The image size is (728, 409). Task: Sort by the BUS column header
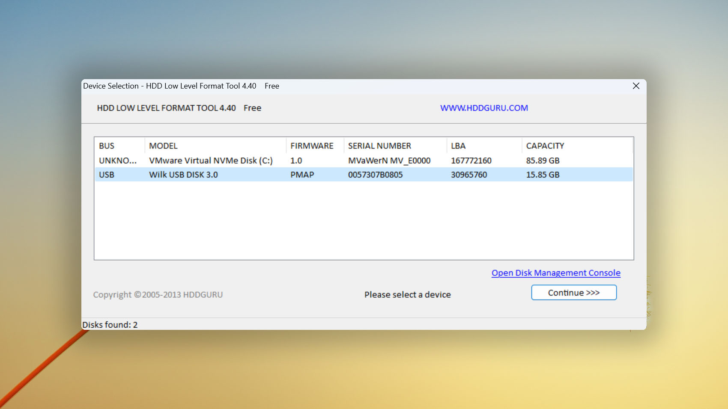click(119, 145)
